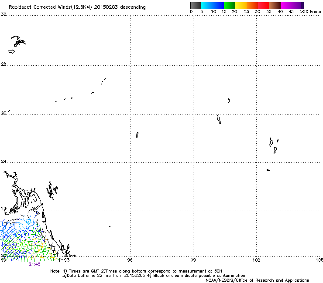Click the word 'descending' in the title
The height and width of the screenshot is (283, 323).
click(133, 7)
